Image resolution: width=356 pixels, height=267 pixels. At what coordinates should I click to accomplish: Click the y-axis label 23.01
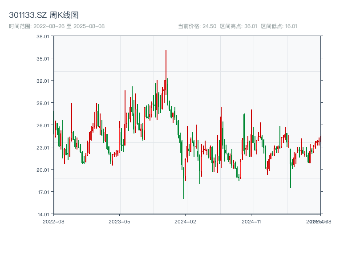point(43,148)
